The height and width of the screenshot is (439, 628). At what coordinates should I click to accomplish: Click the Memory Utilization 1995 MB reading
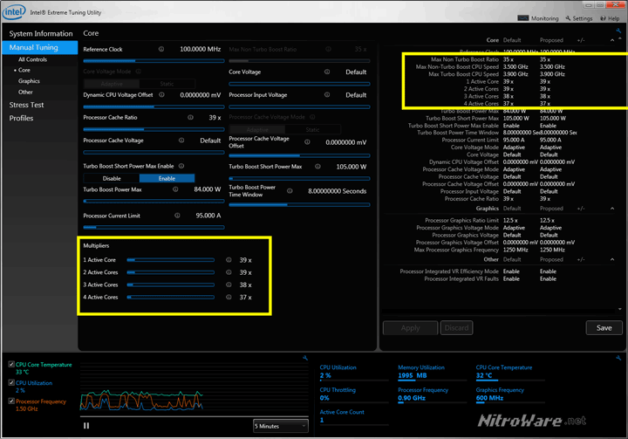412,375
